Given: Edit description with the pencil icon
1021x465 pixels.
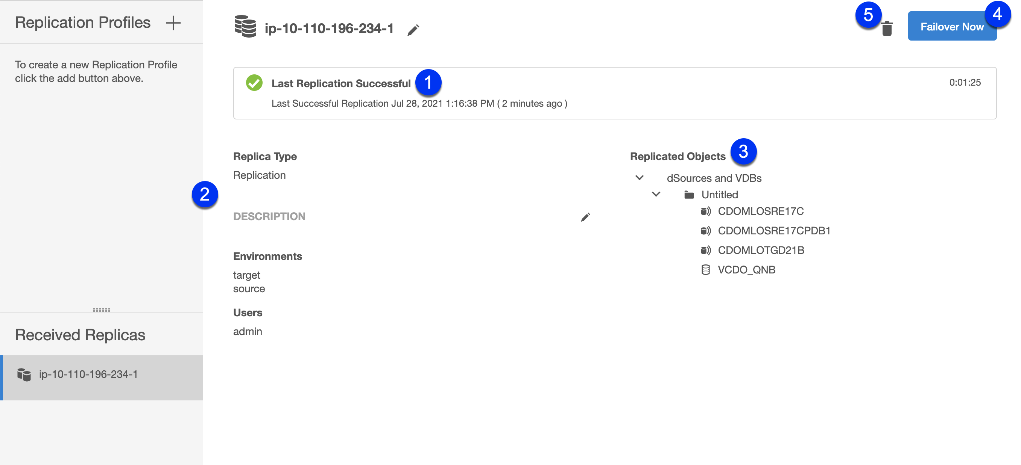Looking at the screenshot, I should (x=585, y=217).
